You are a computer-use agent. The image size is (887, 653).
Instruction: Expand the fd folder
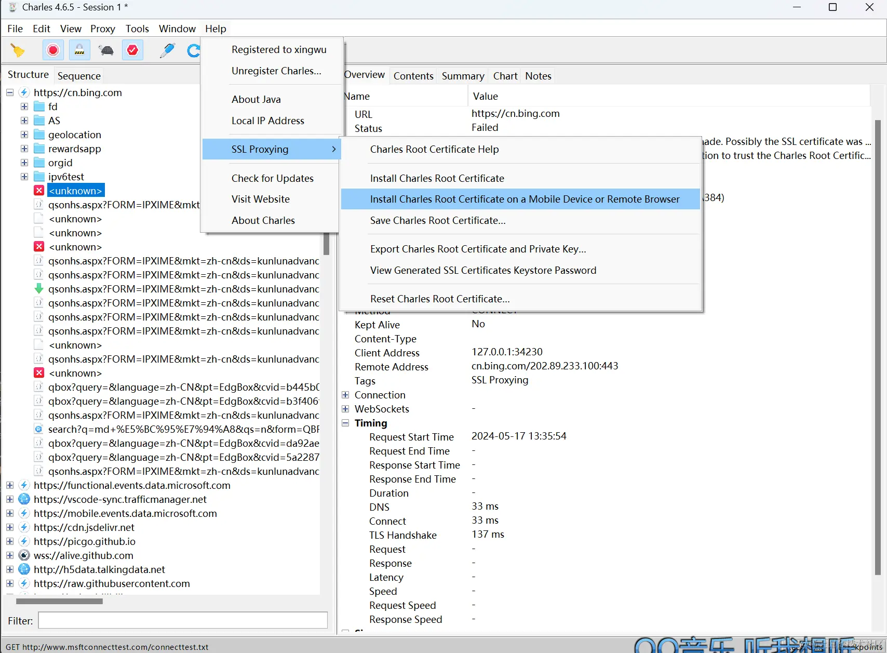click(24, 106)
